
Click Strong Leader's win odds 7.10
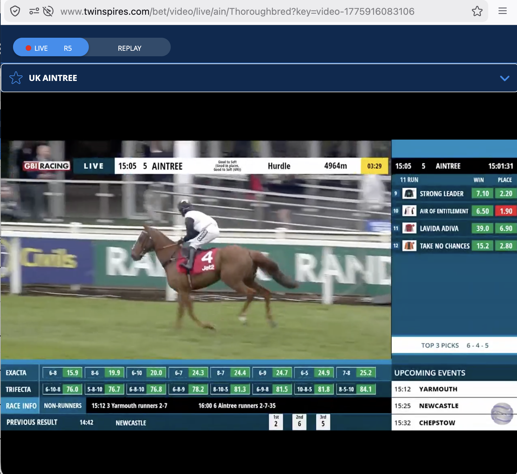tap(482, 193)
